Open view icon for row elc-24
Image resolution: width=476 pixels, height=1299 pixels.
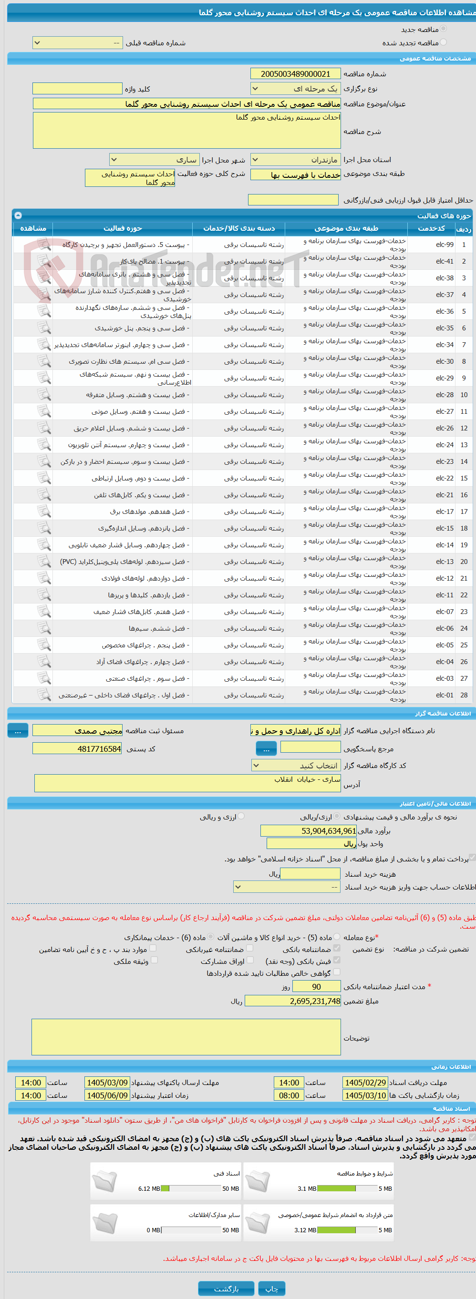[44, 444]
